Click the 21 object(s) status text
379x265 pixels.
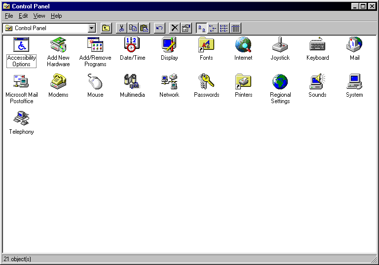(17, 259)
